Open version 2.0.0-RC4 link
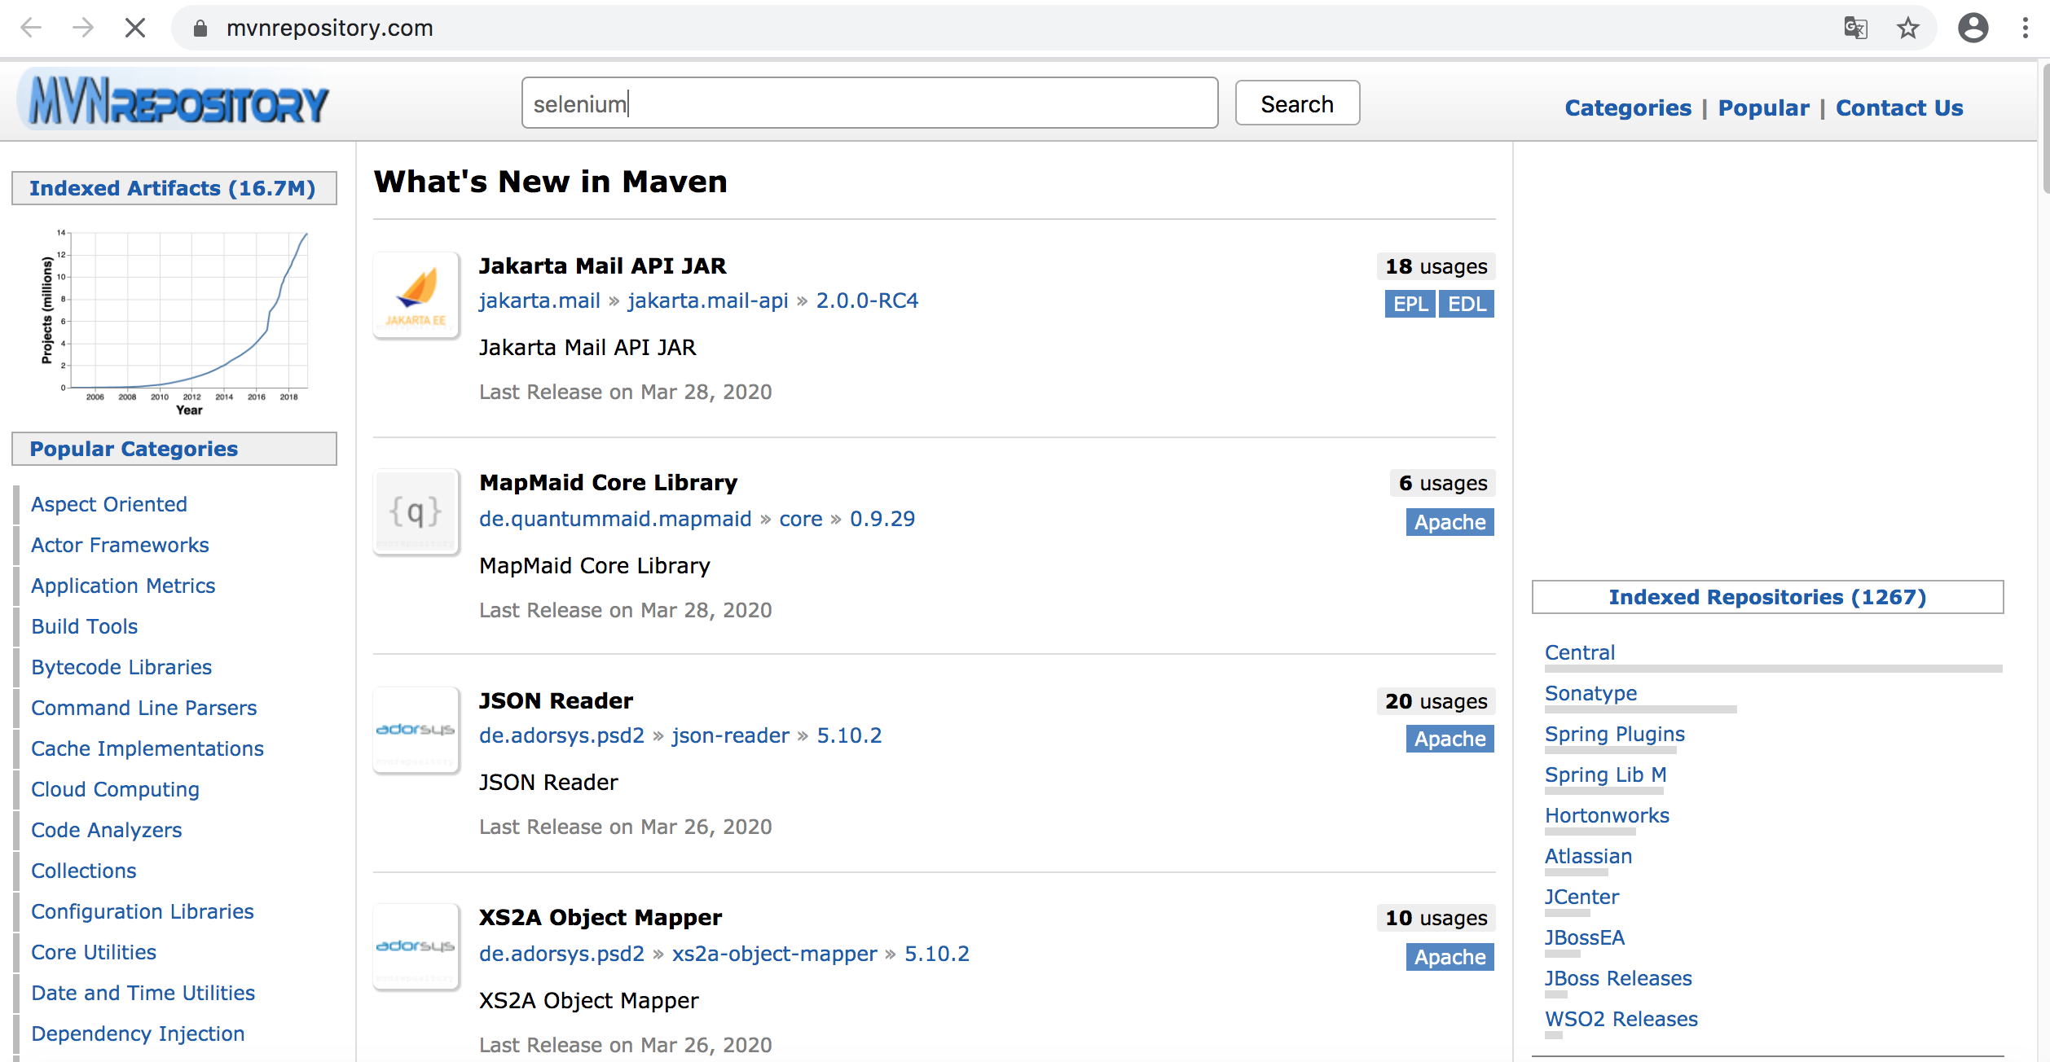The height and width of the screenshot is (1062, 2050). [867, 301]
